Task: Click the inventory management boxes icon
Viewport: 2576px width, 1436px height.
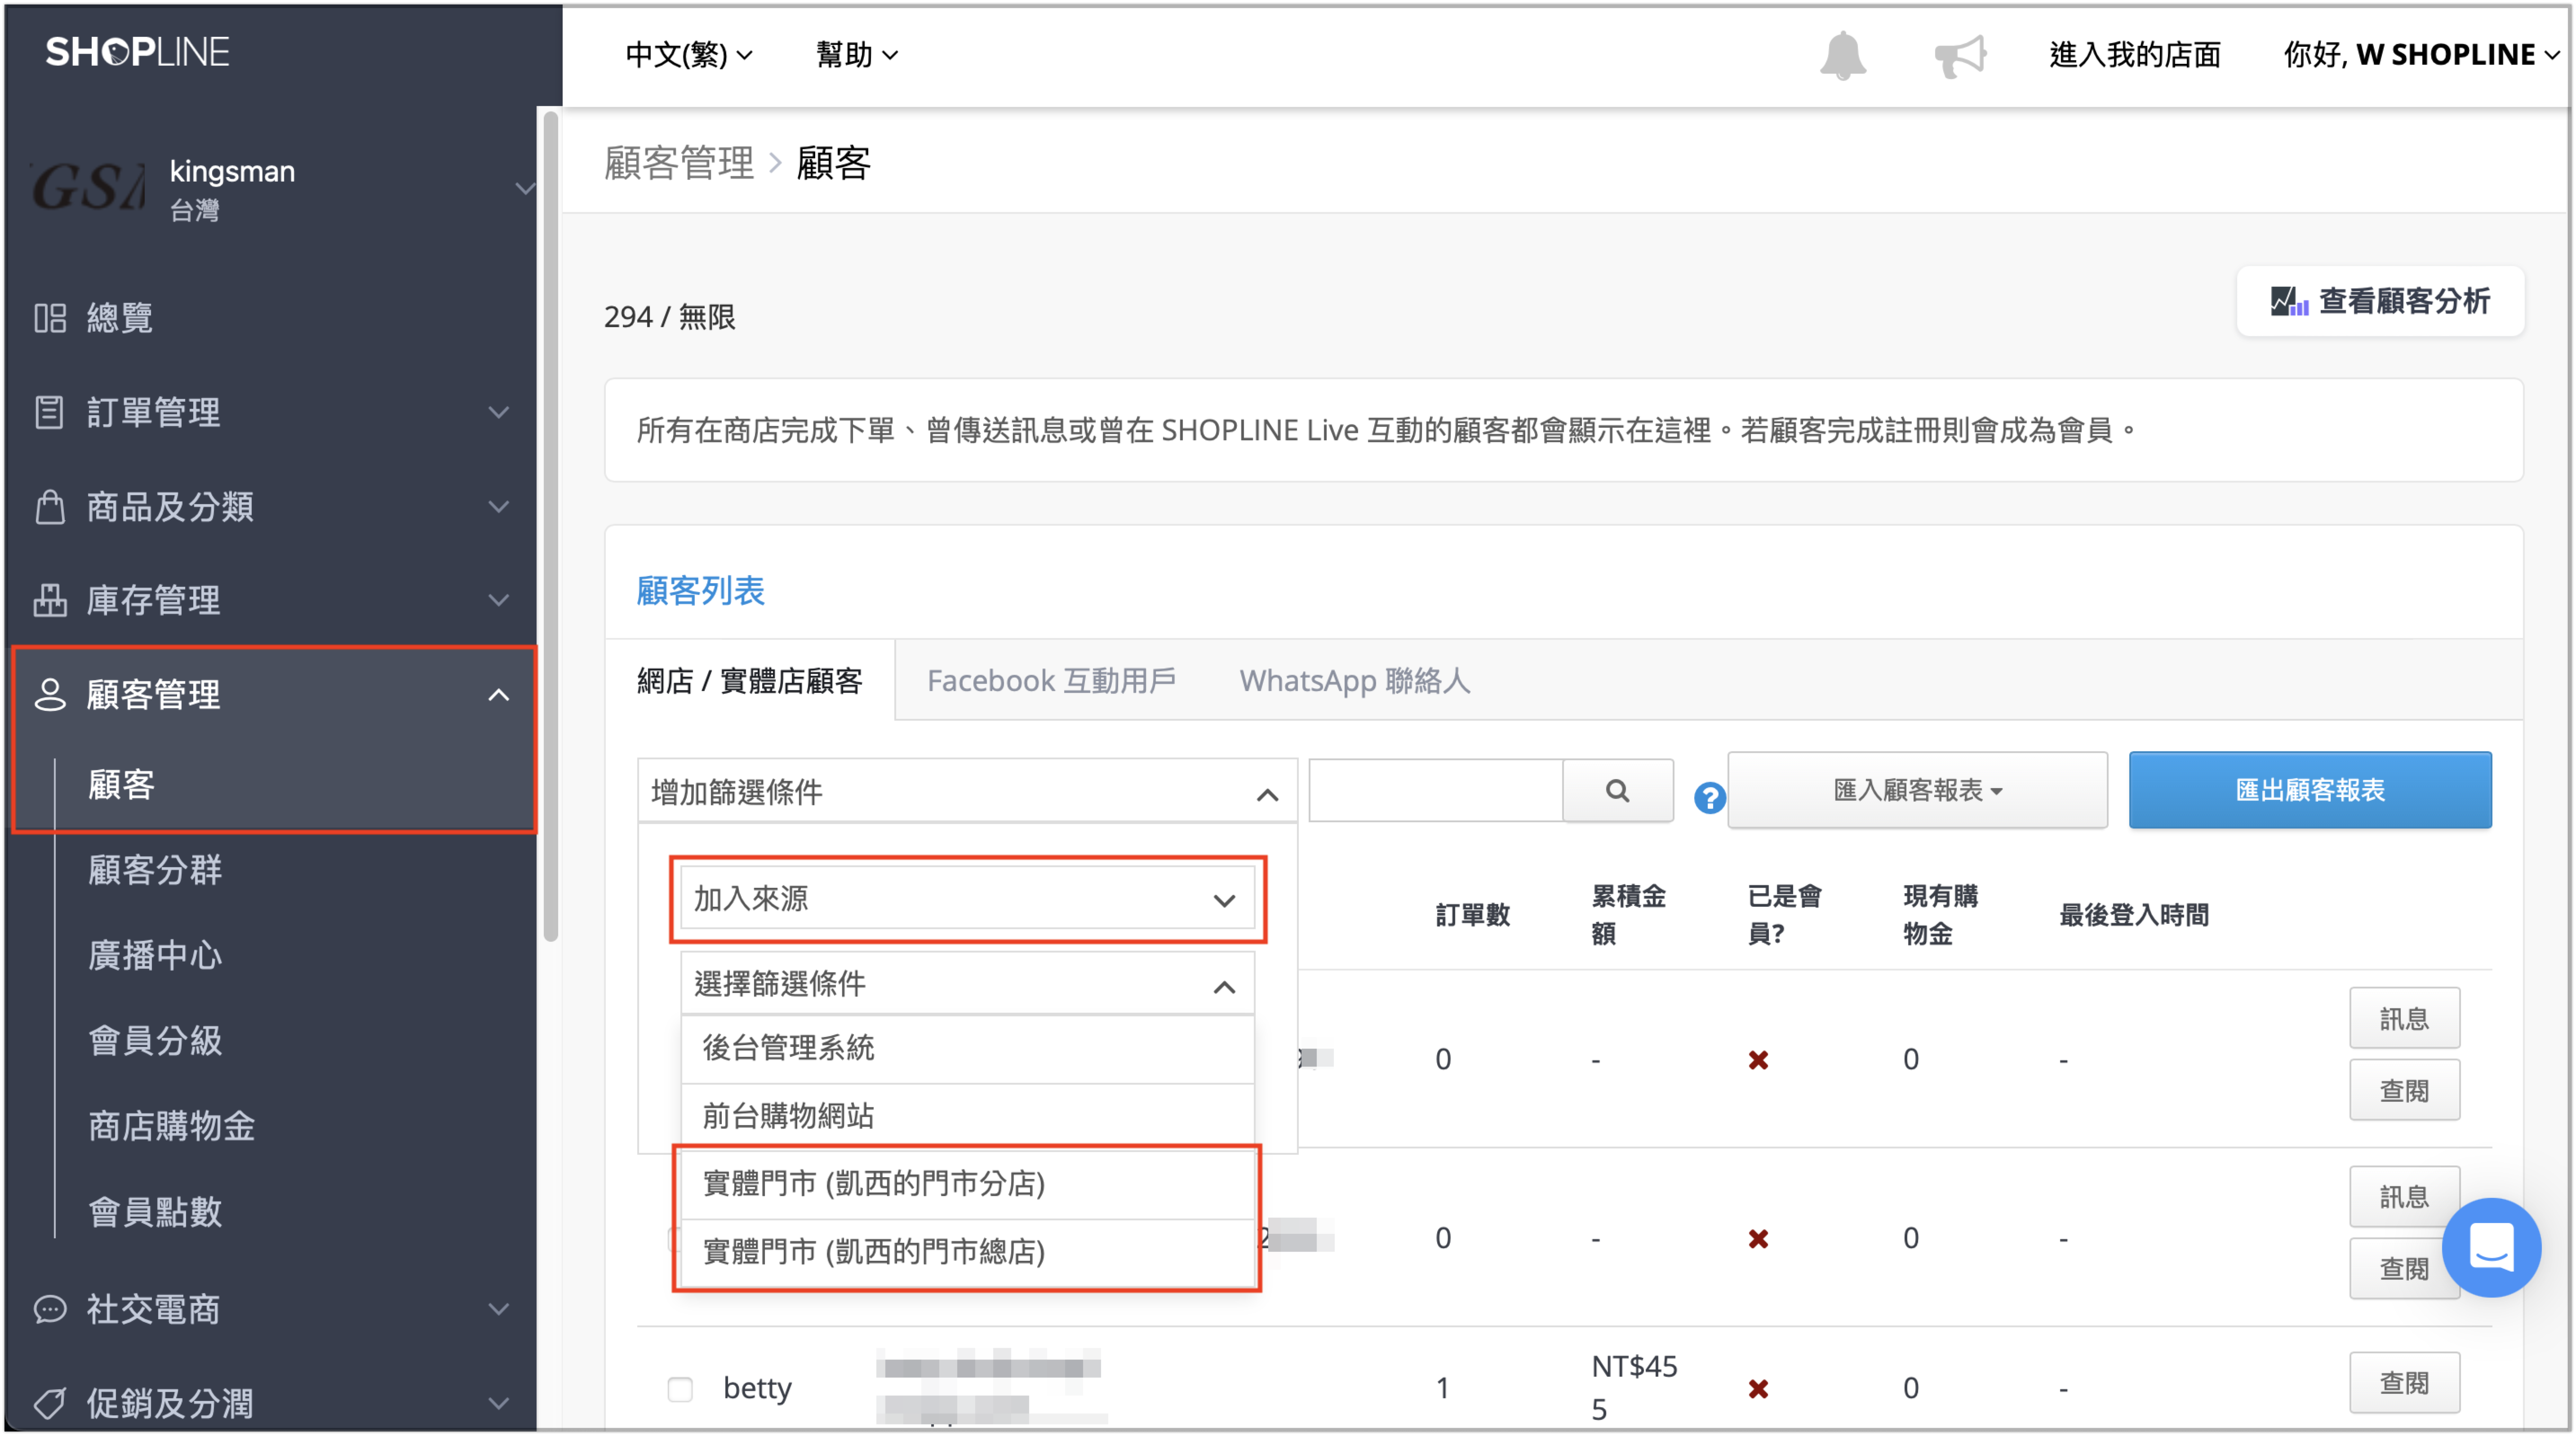Action: pos(50,600)
